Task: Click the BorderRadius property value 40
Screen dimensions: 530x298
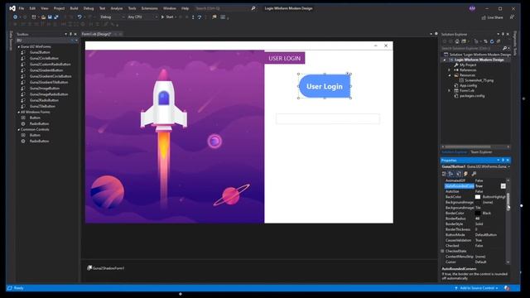Action: (477, 219)
